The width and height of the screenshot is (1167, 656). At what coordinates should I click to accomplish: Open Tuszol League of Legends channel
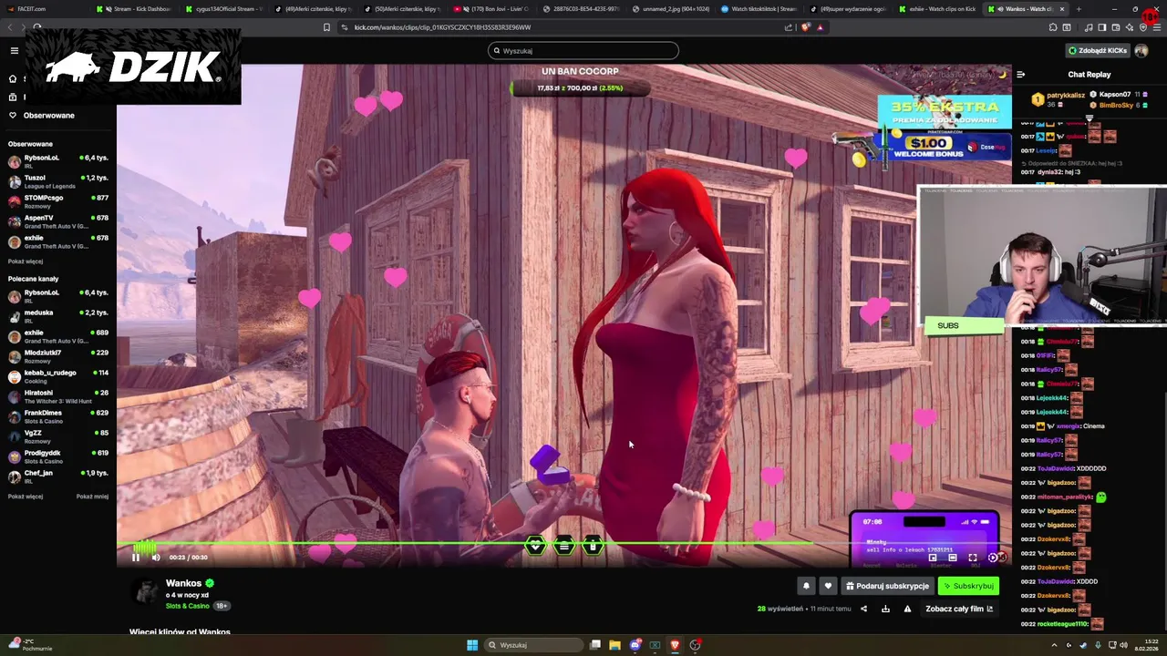coord(58,181)
